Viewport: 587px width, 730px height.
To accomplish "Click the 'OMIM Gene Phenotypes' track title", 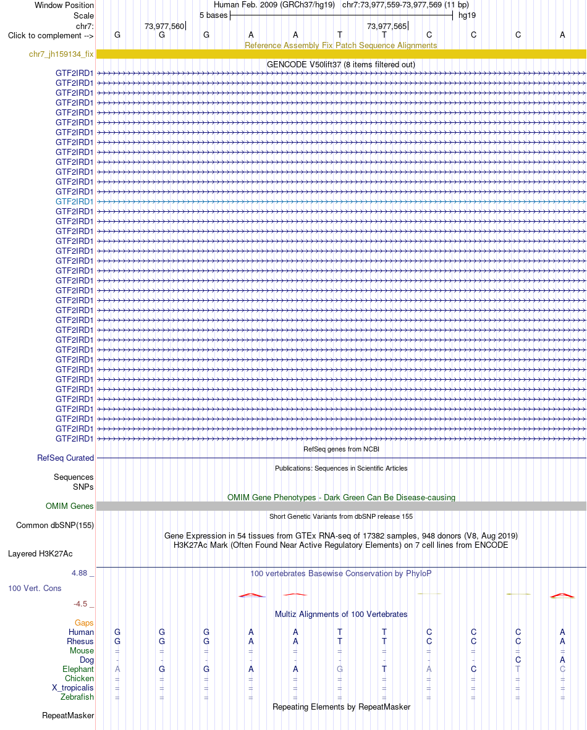I will coord(341,498).
